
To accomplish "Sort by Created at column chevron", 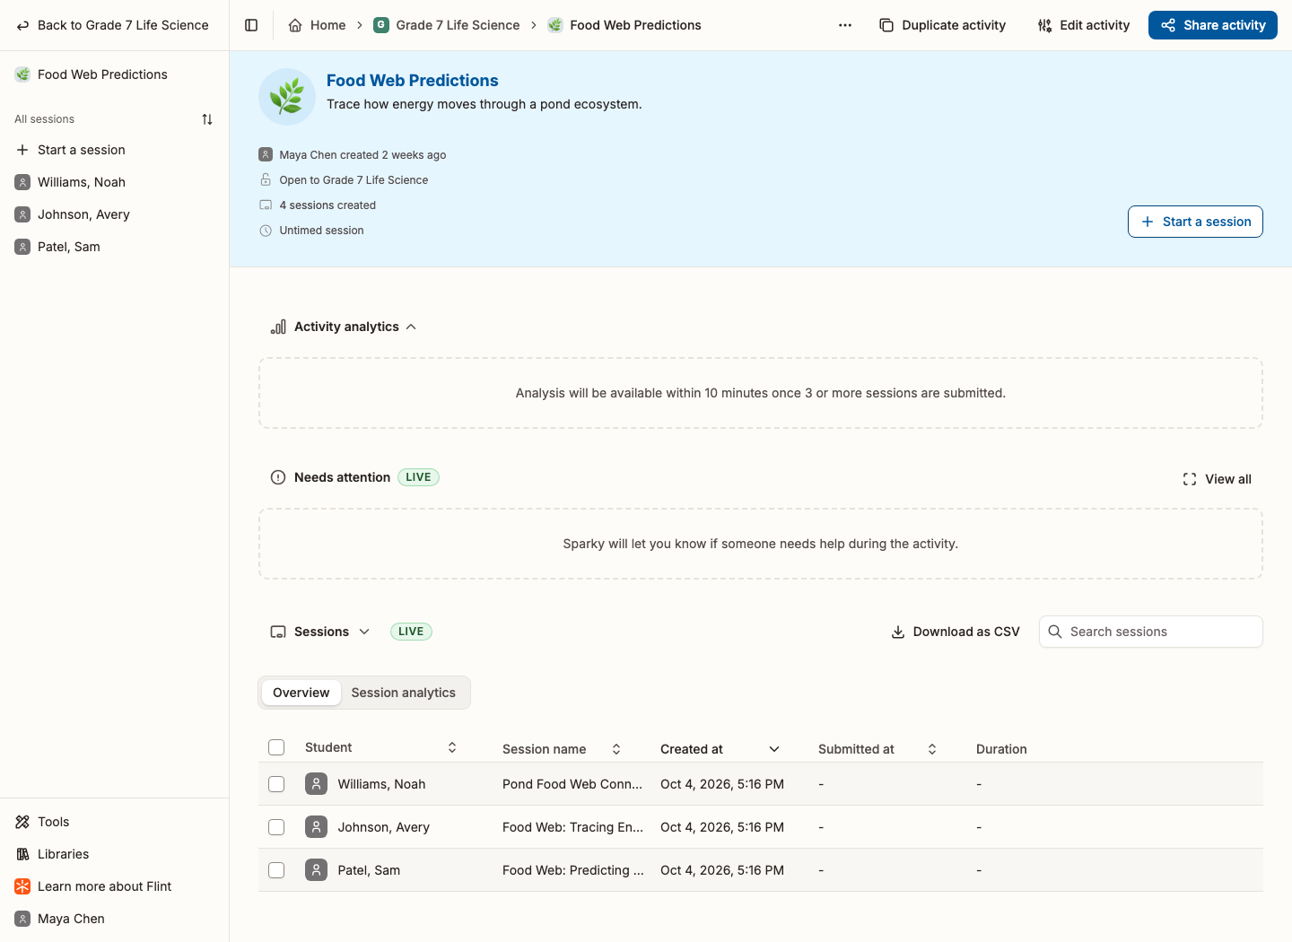I will (x=774, y=749).
